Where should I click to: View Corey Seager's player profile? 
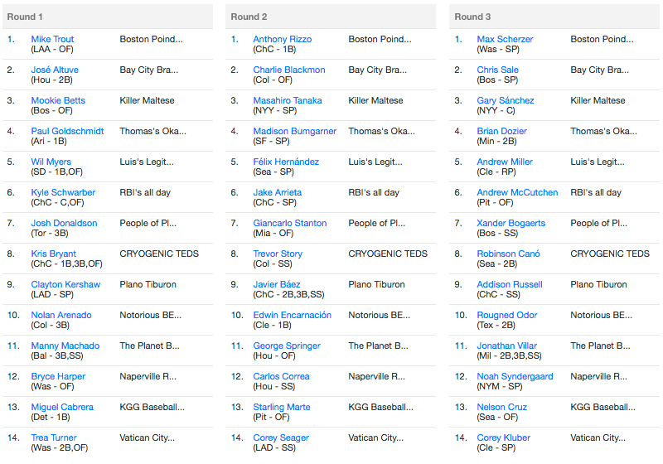pos(281,437)
